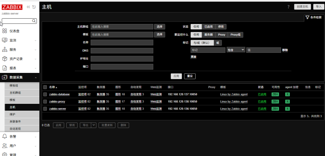The image size is (325, 156).
Task: Tick the select-all checkbox in table header
Action: tap(45, 87)
